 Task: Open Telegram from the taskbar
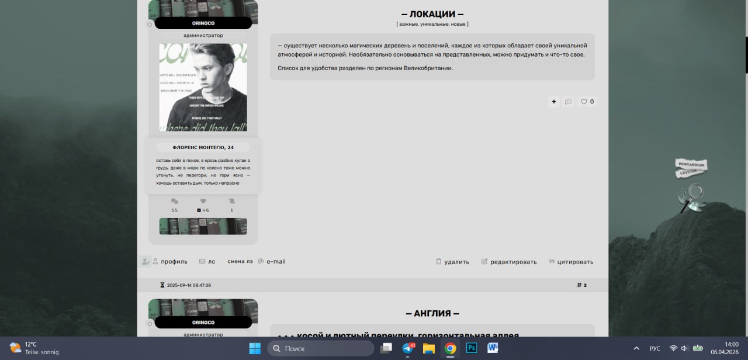(408, 348)
